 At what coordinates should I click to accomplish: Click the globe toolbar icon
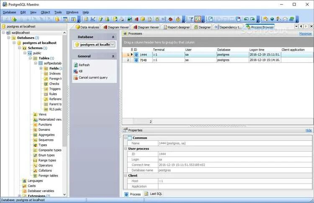click(x=272, y=19)
